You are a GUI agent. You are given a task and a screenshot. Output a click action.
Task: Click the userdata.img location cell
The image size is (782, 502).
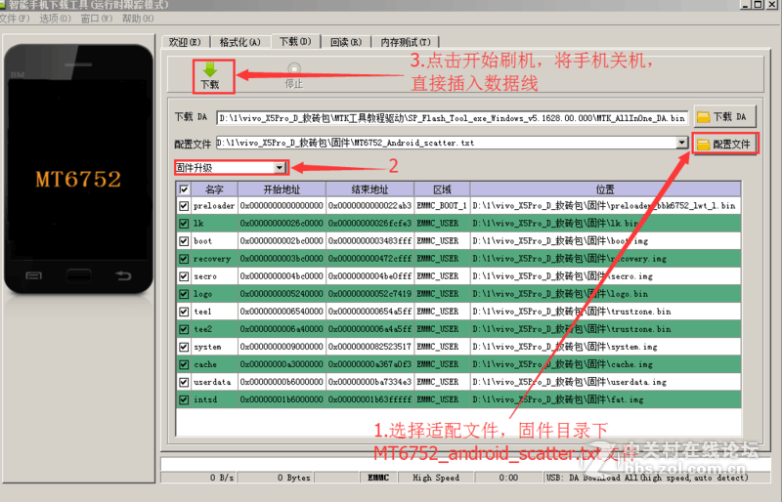click(x=605, y=382)
